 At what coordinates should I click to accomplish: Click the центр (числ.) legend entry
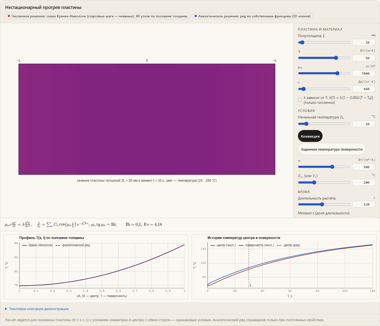(x=223, y=245)
